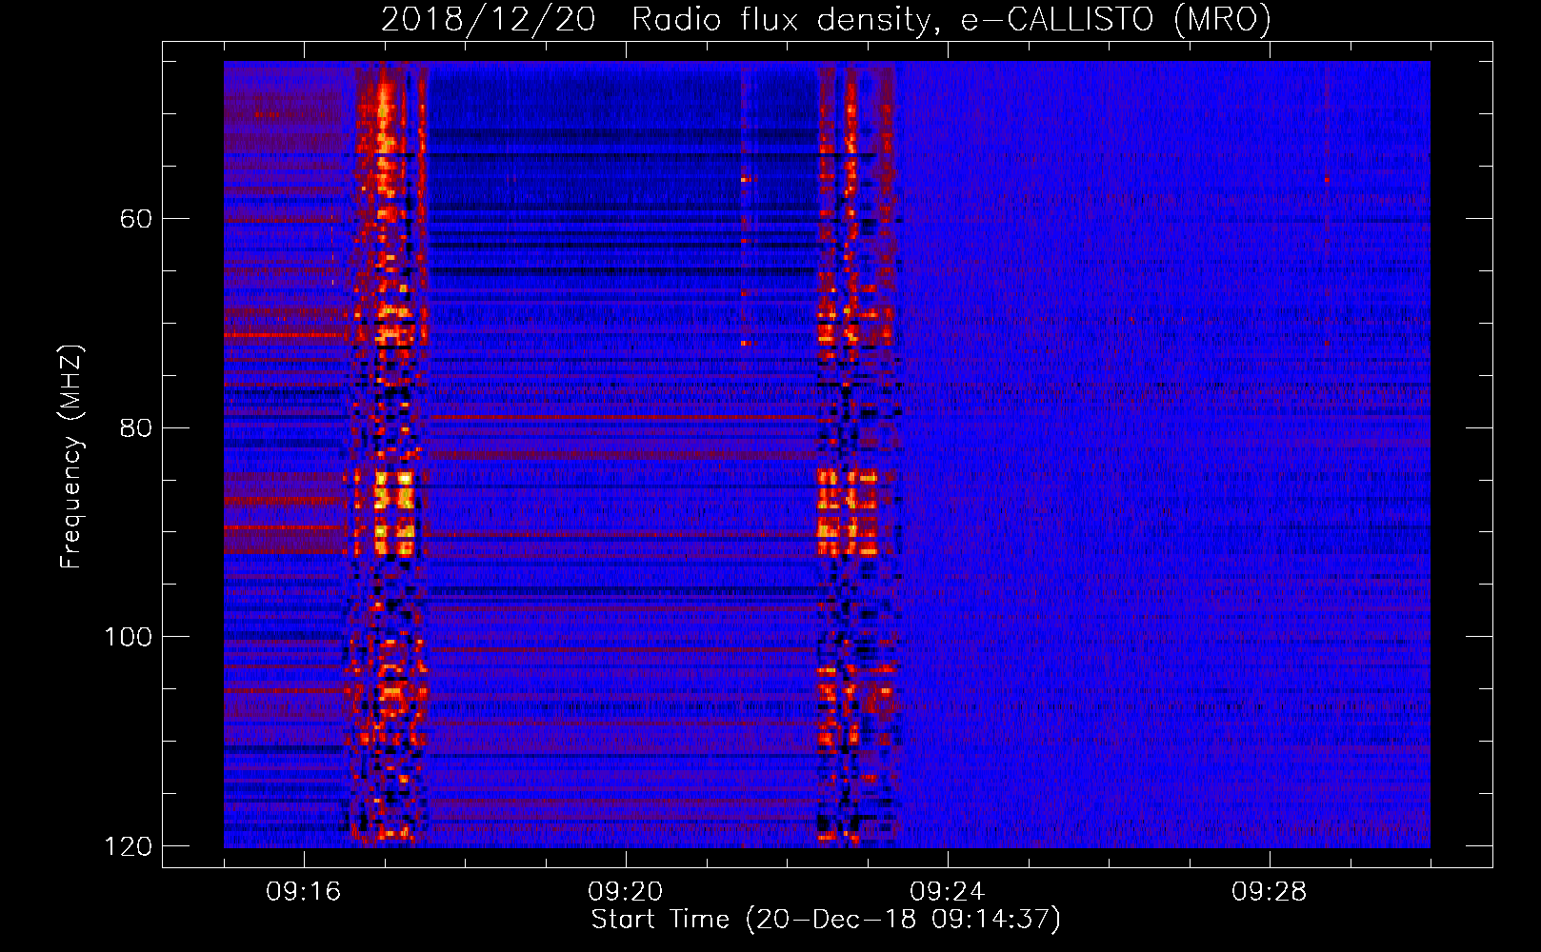The image size is (1541, 952).
Task: Click the plot title "Radio flux density, e-CALLISTO (MRO)"
Action: point(951,19)
